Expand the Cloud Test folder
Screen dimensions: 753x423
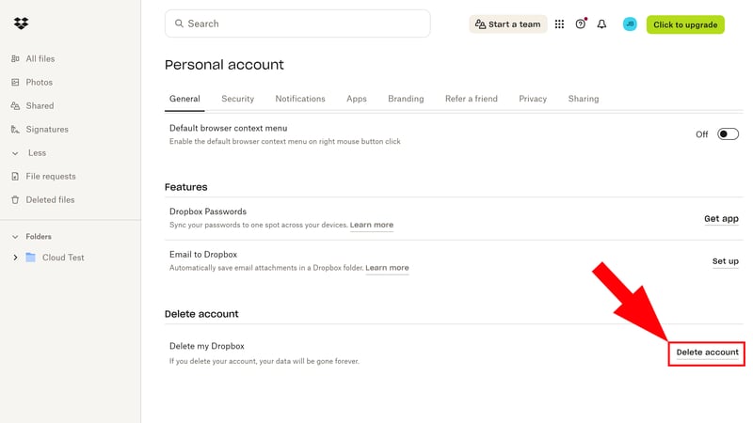click(15, 258)
